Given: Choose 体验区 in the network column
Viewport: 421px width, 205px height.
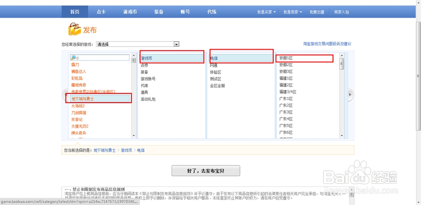Looking at the screenshot, I should click(215, 72).
